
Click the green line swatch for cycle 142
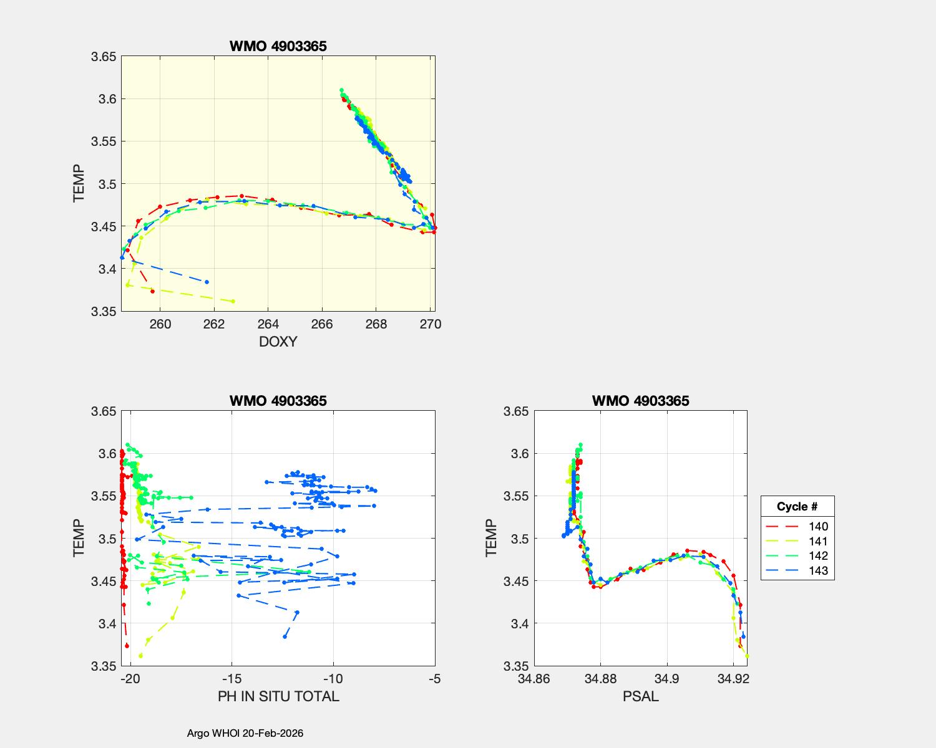click(781, 556)
